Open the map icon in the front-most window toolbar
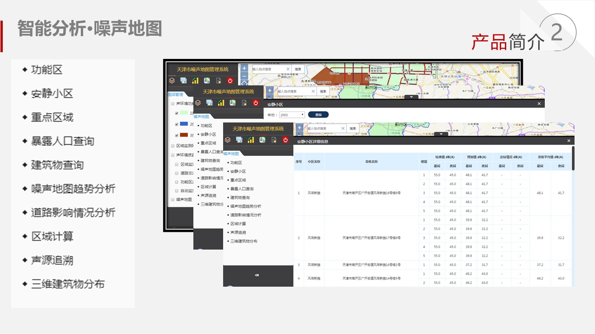This screenshot has width=595, height=334. coord(262,140)
